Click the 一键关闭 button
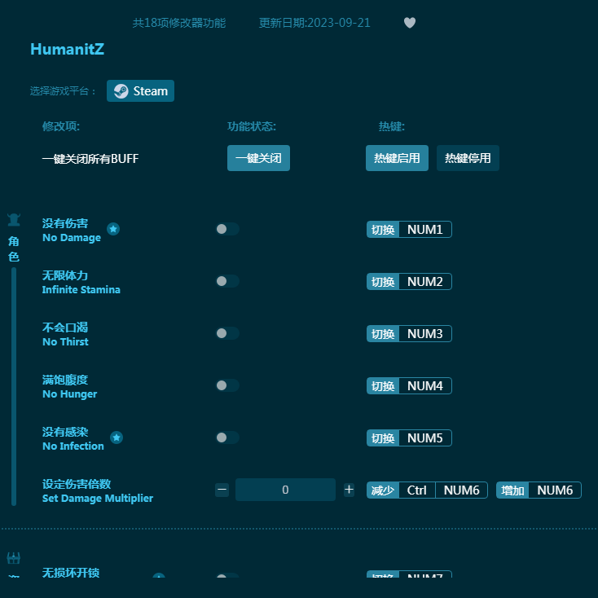The height and width of the screenshot is (598, 598). pos(258,158)
